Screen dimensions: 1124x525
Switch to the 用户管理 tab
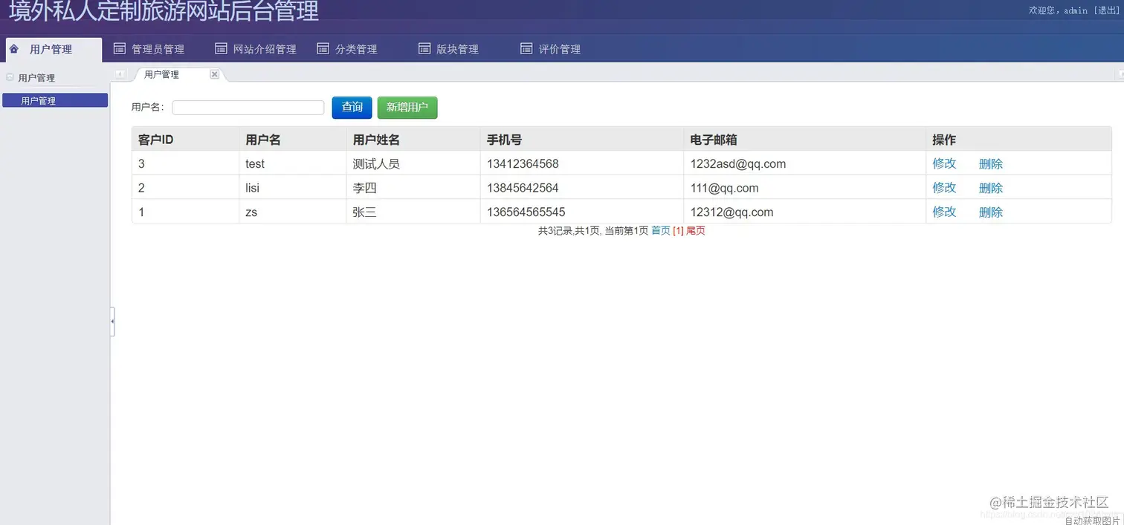tap(163, 74)
